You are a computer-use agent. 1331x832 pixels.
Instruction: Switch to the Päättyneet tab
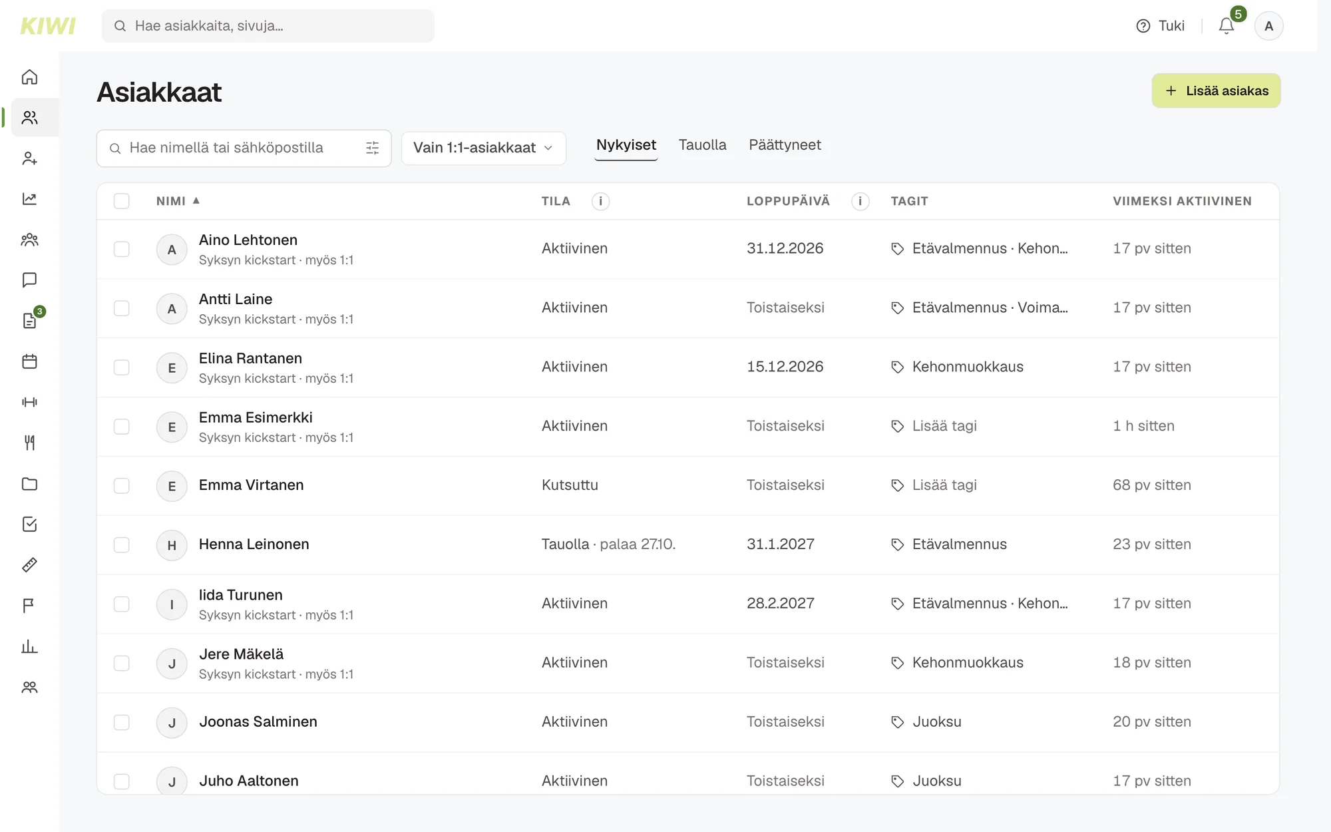[785, 145]
